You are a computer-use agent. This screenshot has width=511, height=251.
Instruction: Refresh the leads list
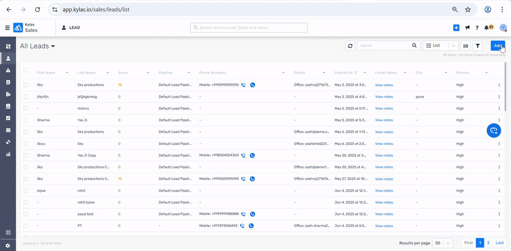350,46
